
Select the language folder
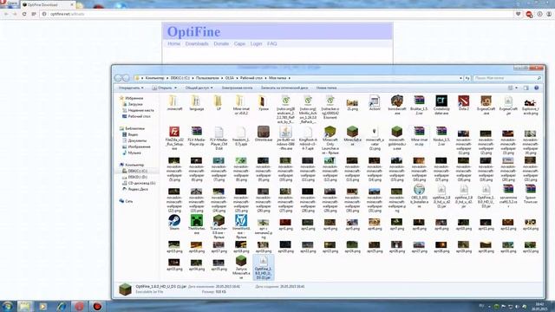point(197,103)
